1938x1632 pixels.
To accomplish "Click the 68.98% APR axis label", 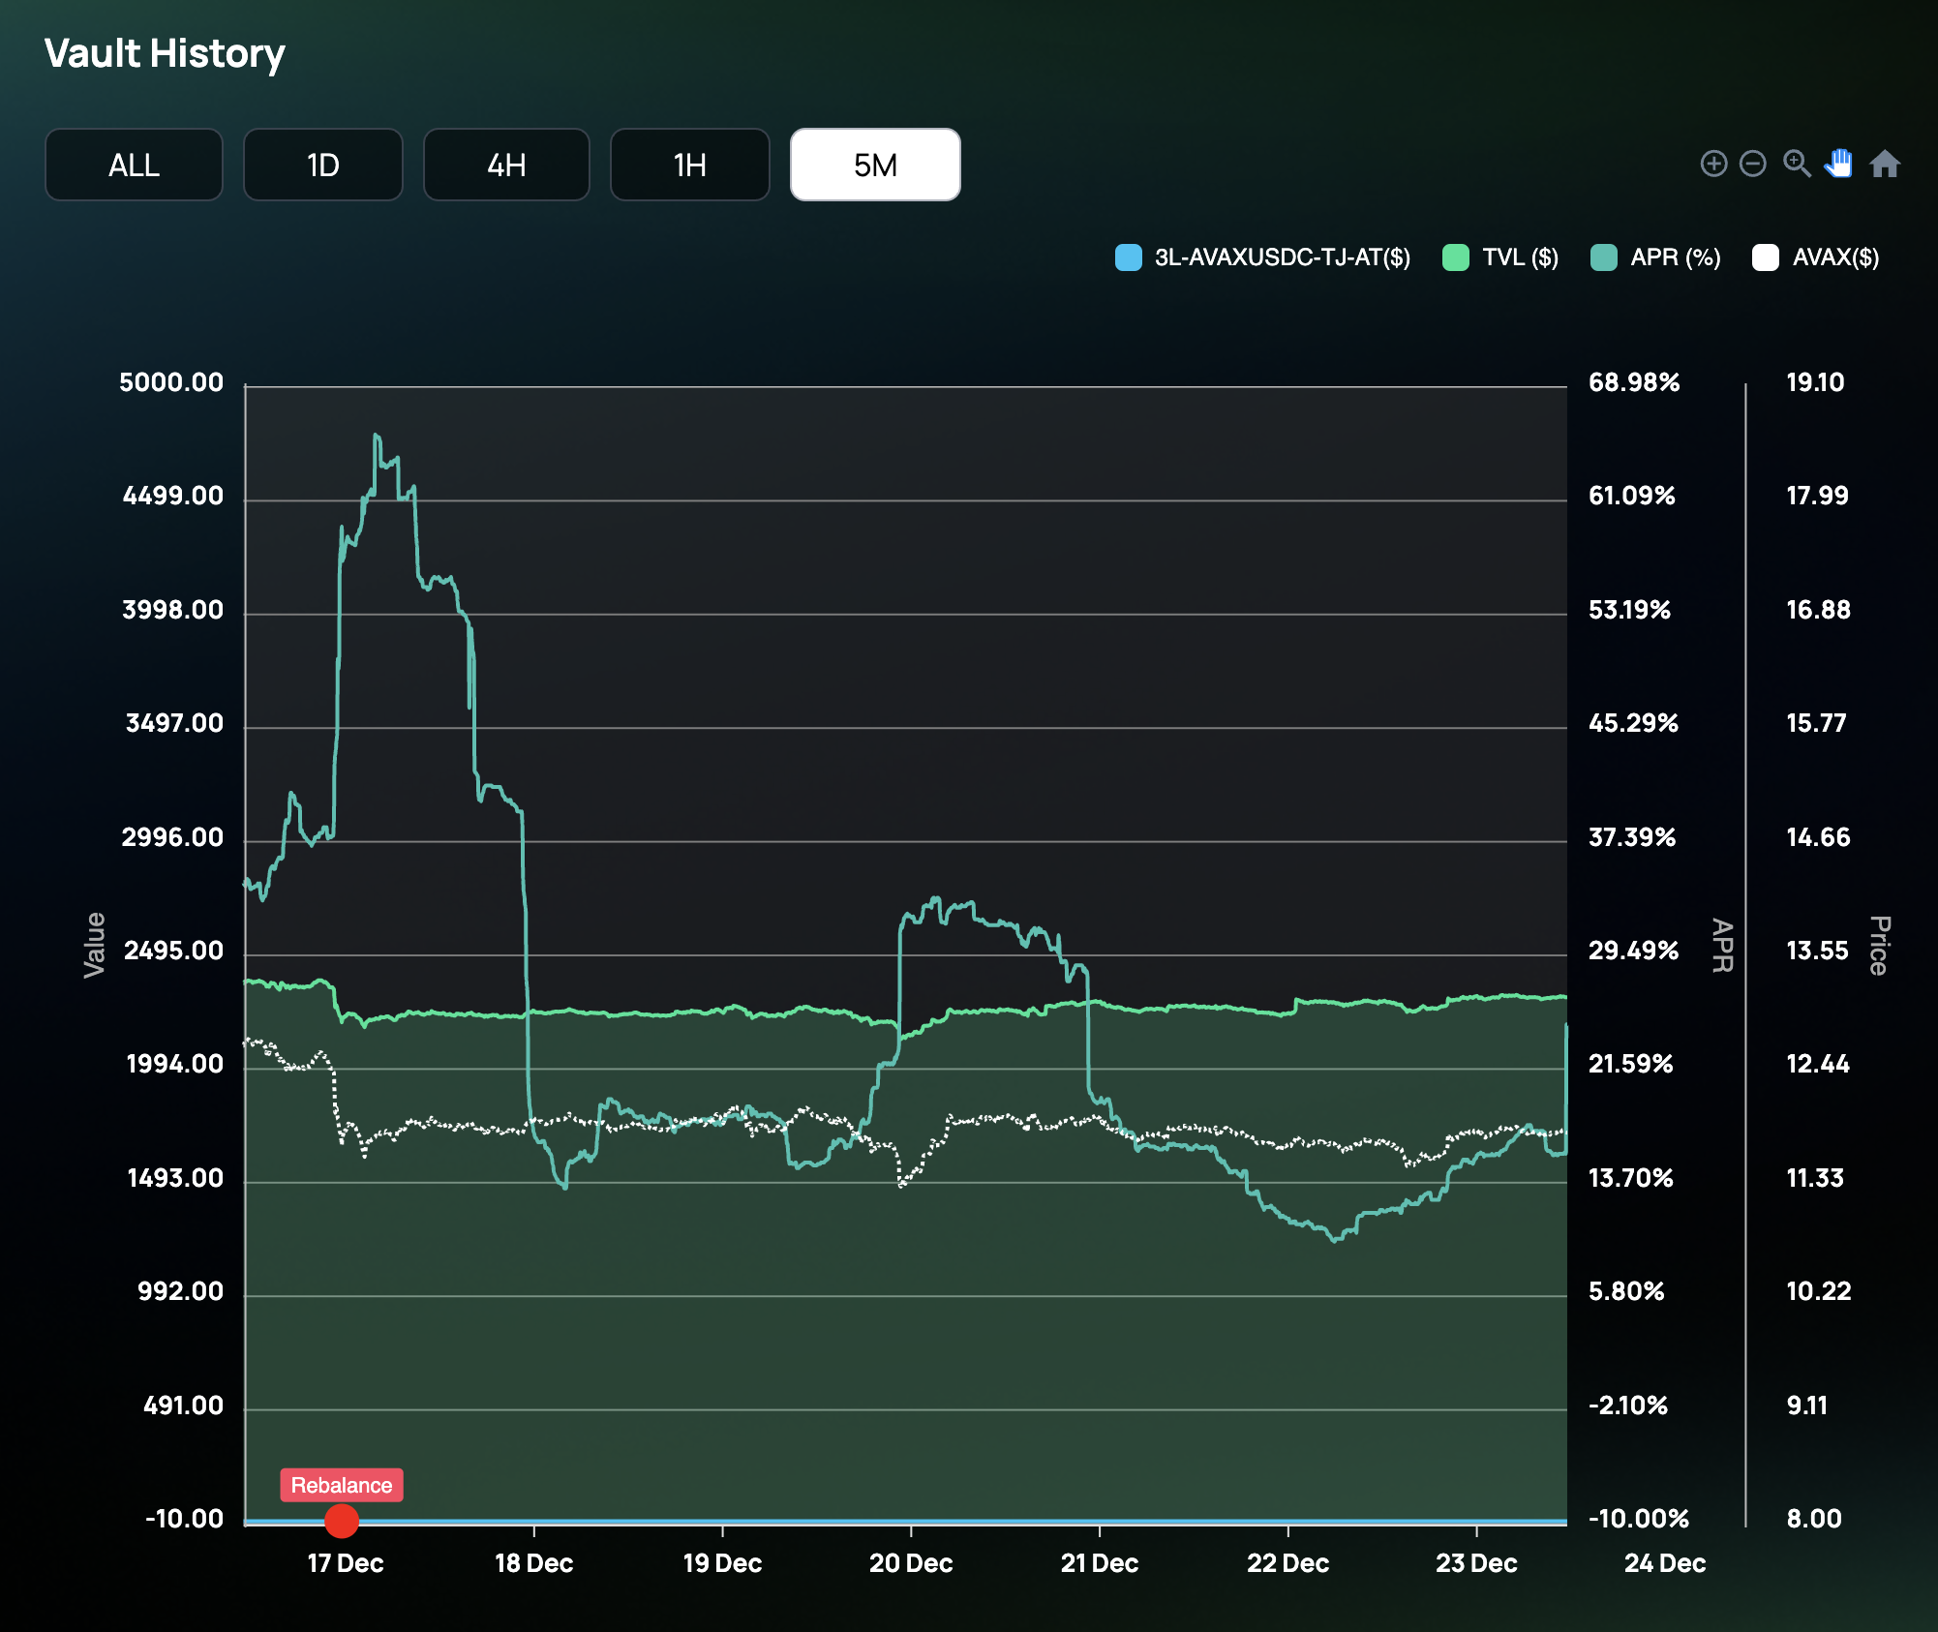I will (1634, 382).
